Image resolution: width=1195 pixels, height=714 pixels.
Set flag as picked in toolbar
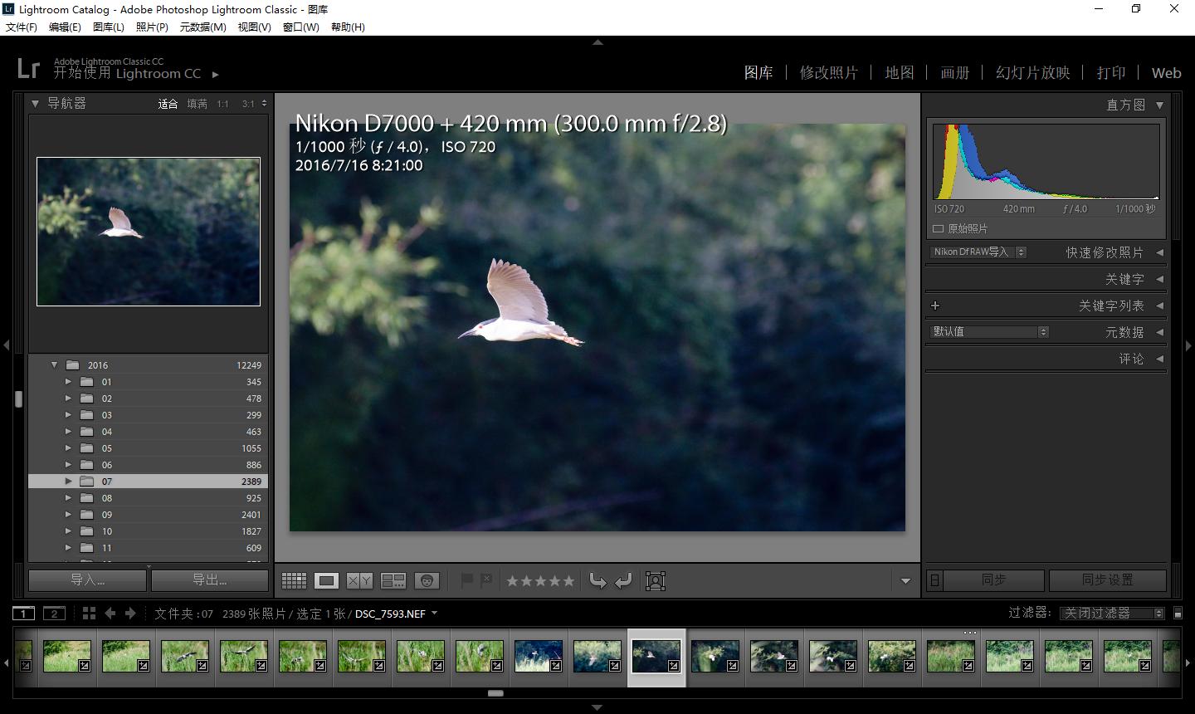pos(467,580)
